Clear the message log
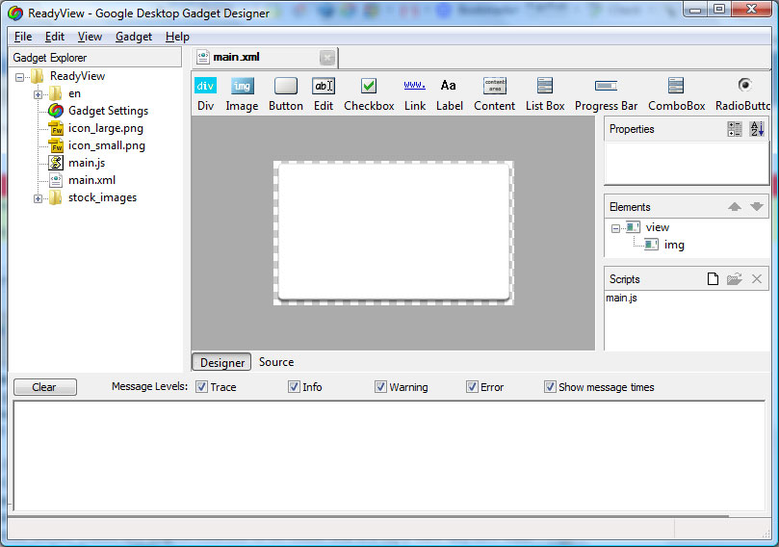 click(x=44, y=387)
